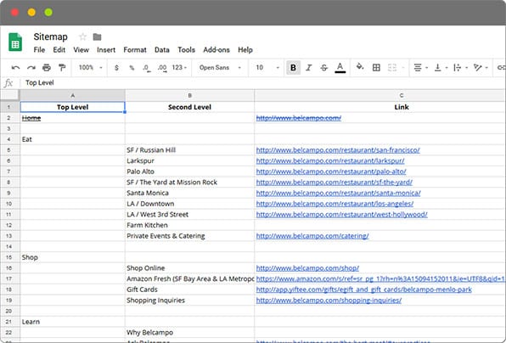Select the LA / Downtown cell
Image resolution: width=506 pixels, height=343 pixels.
point(190,204)
